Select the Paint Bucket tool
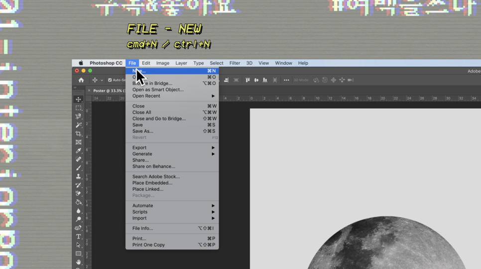Image resolution: width=481 pixels, height=269 pixels. click(78, 202)
